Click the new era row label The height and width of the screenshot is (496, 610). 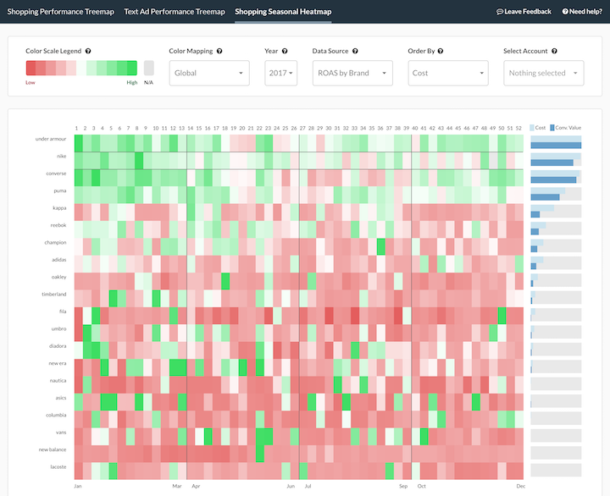[x=58, y=363]
